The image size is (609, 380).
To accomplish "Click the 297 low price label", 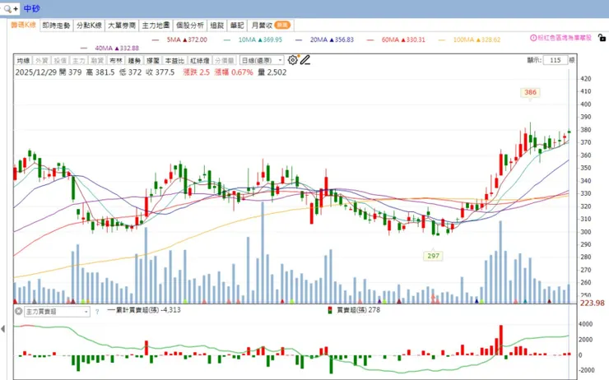I will (x=433, y=256).
